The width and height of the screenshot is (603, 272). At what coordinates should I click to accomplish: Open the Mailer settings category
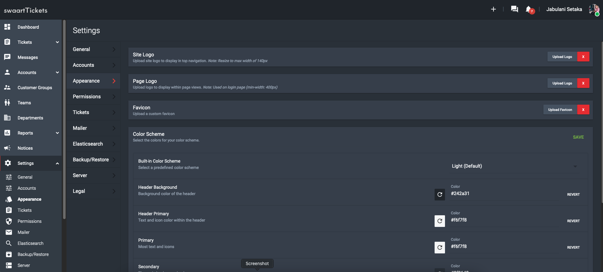(x=93, y=128)
